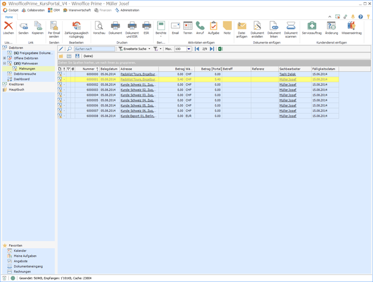Click the save view disk icon
Image resolution: width=373 pixels, height=282 pixels.
77,56
